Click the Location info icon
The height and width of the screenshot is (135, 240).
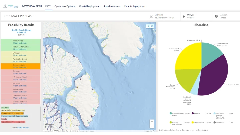tap(216, 16)
